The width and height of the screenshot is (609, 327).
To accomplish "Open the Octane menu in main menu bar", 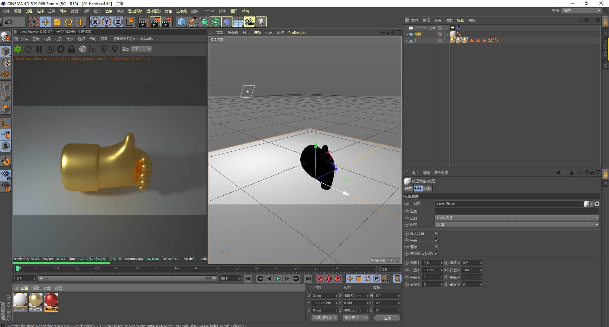I will point(209,11).
